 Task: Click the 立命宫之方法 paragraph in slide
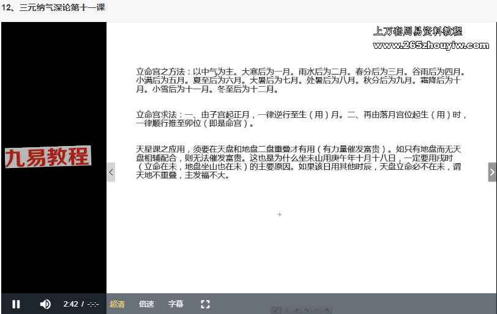click(300, 80)
